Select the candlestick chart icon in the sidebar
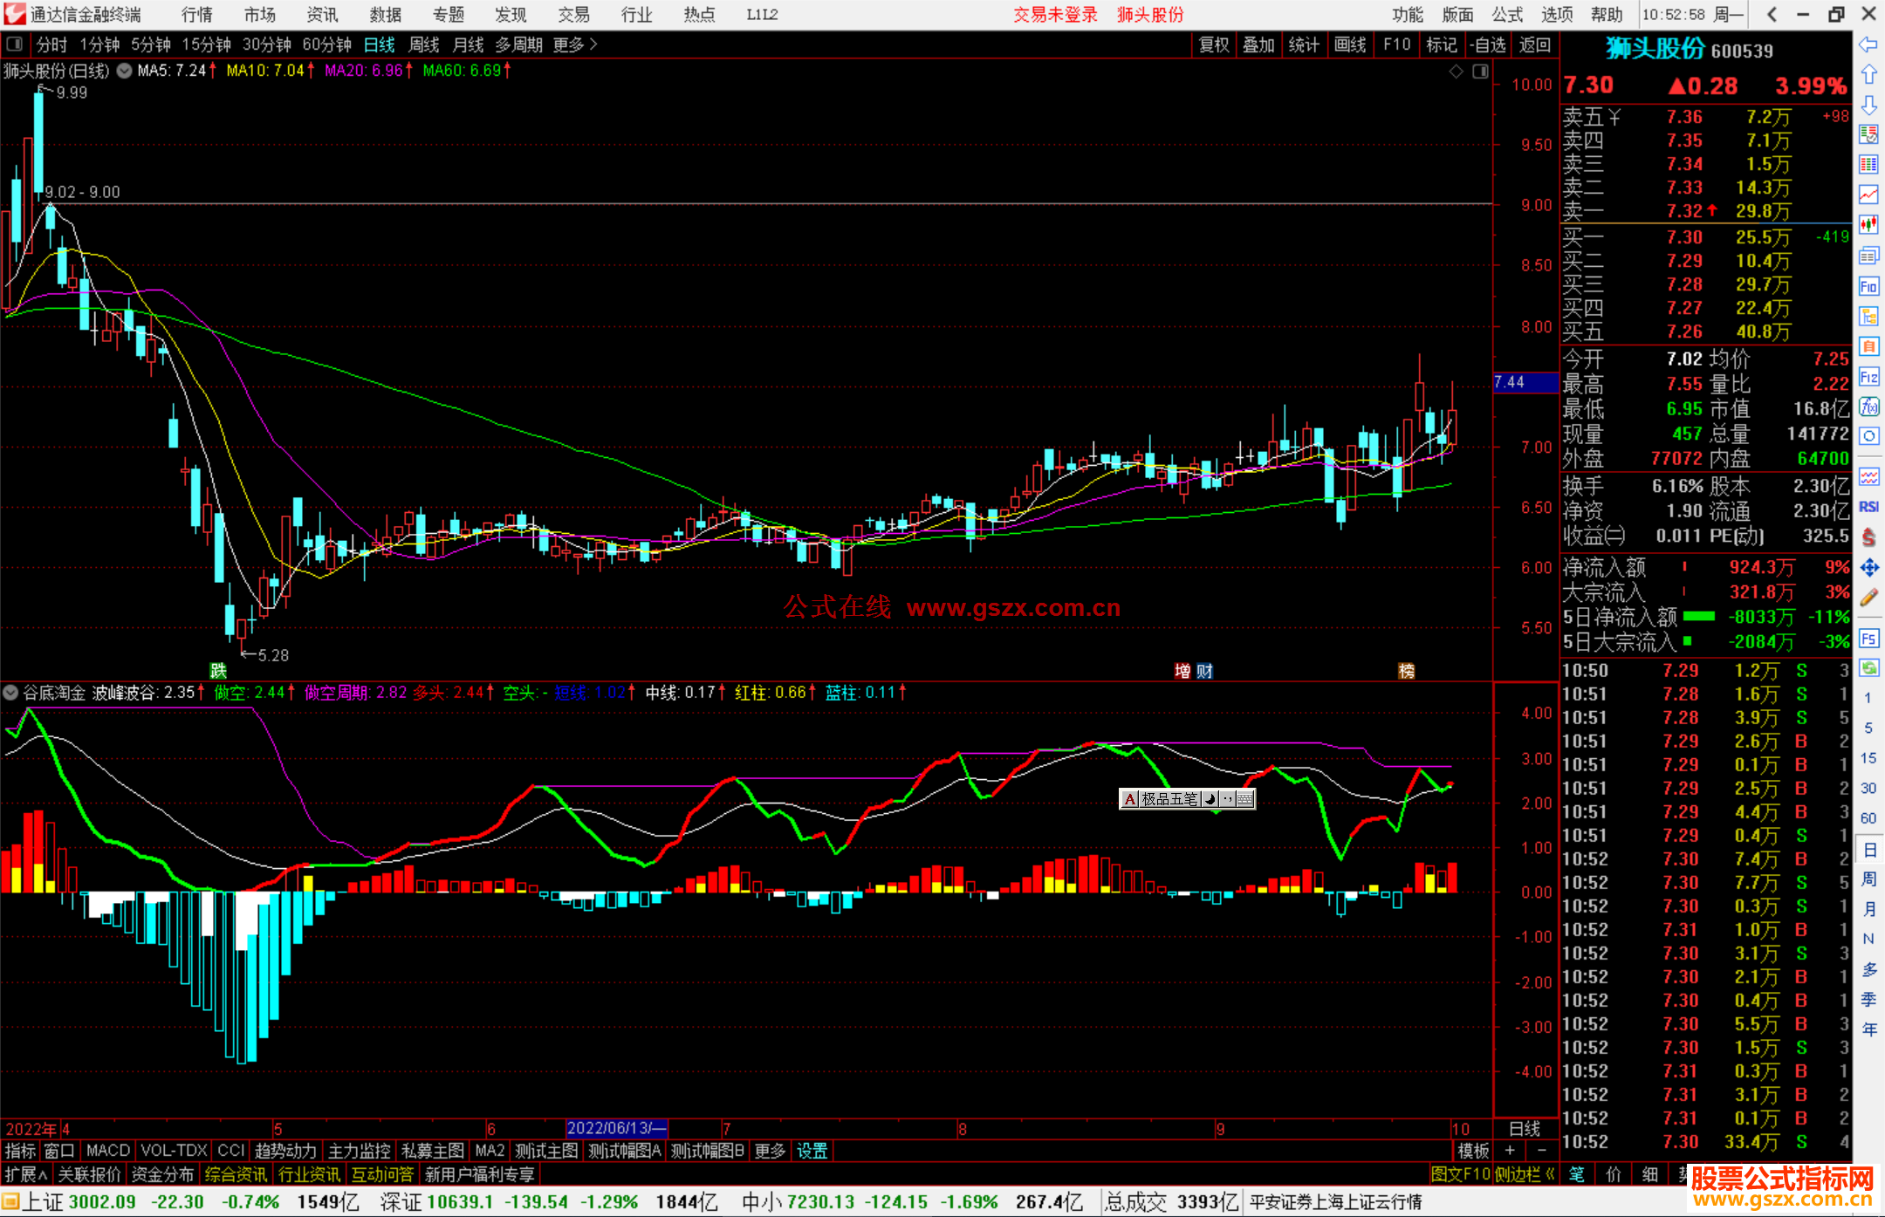This screenshot has width=1885, height=1217. coord(1868,224)
